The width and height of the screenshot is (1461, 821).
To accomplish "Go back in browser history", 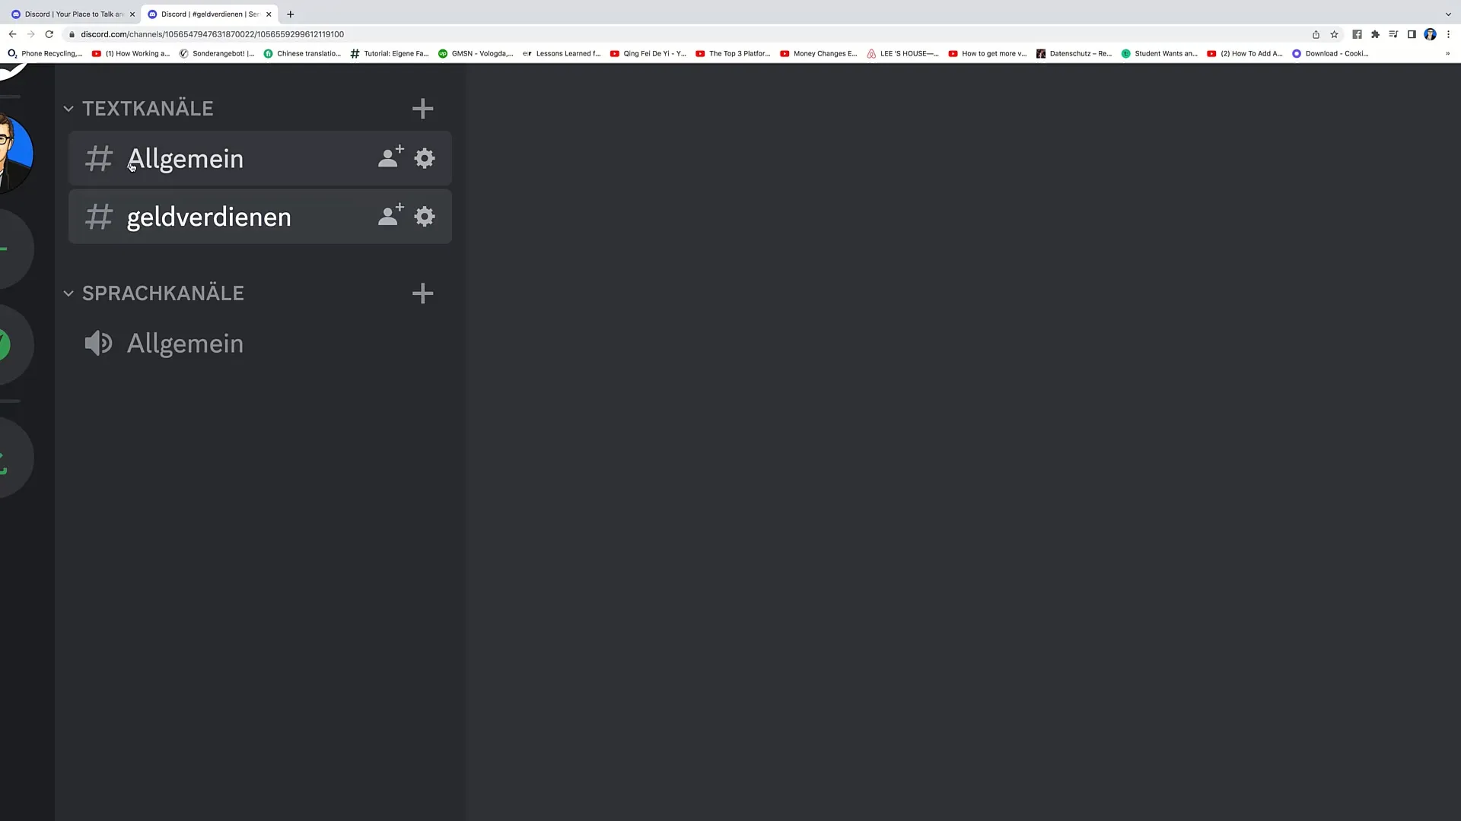I will tap(12, 34).
